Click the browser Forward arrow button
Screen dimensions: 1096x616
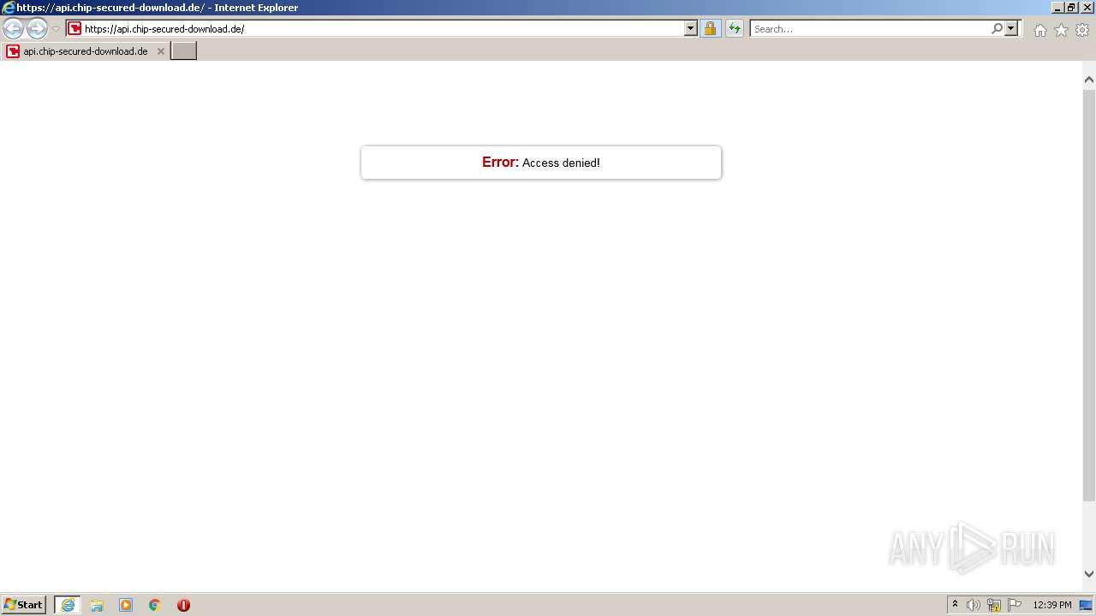(37, 28)
